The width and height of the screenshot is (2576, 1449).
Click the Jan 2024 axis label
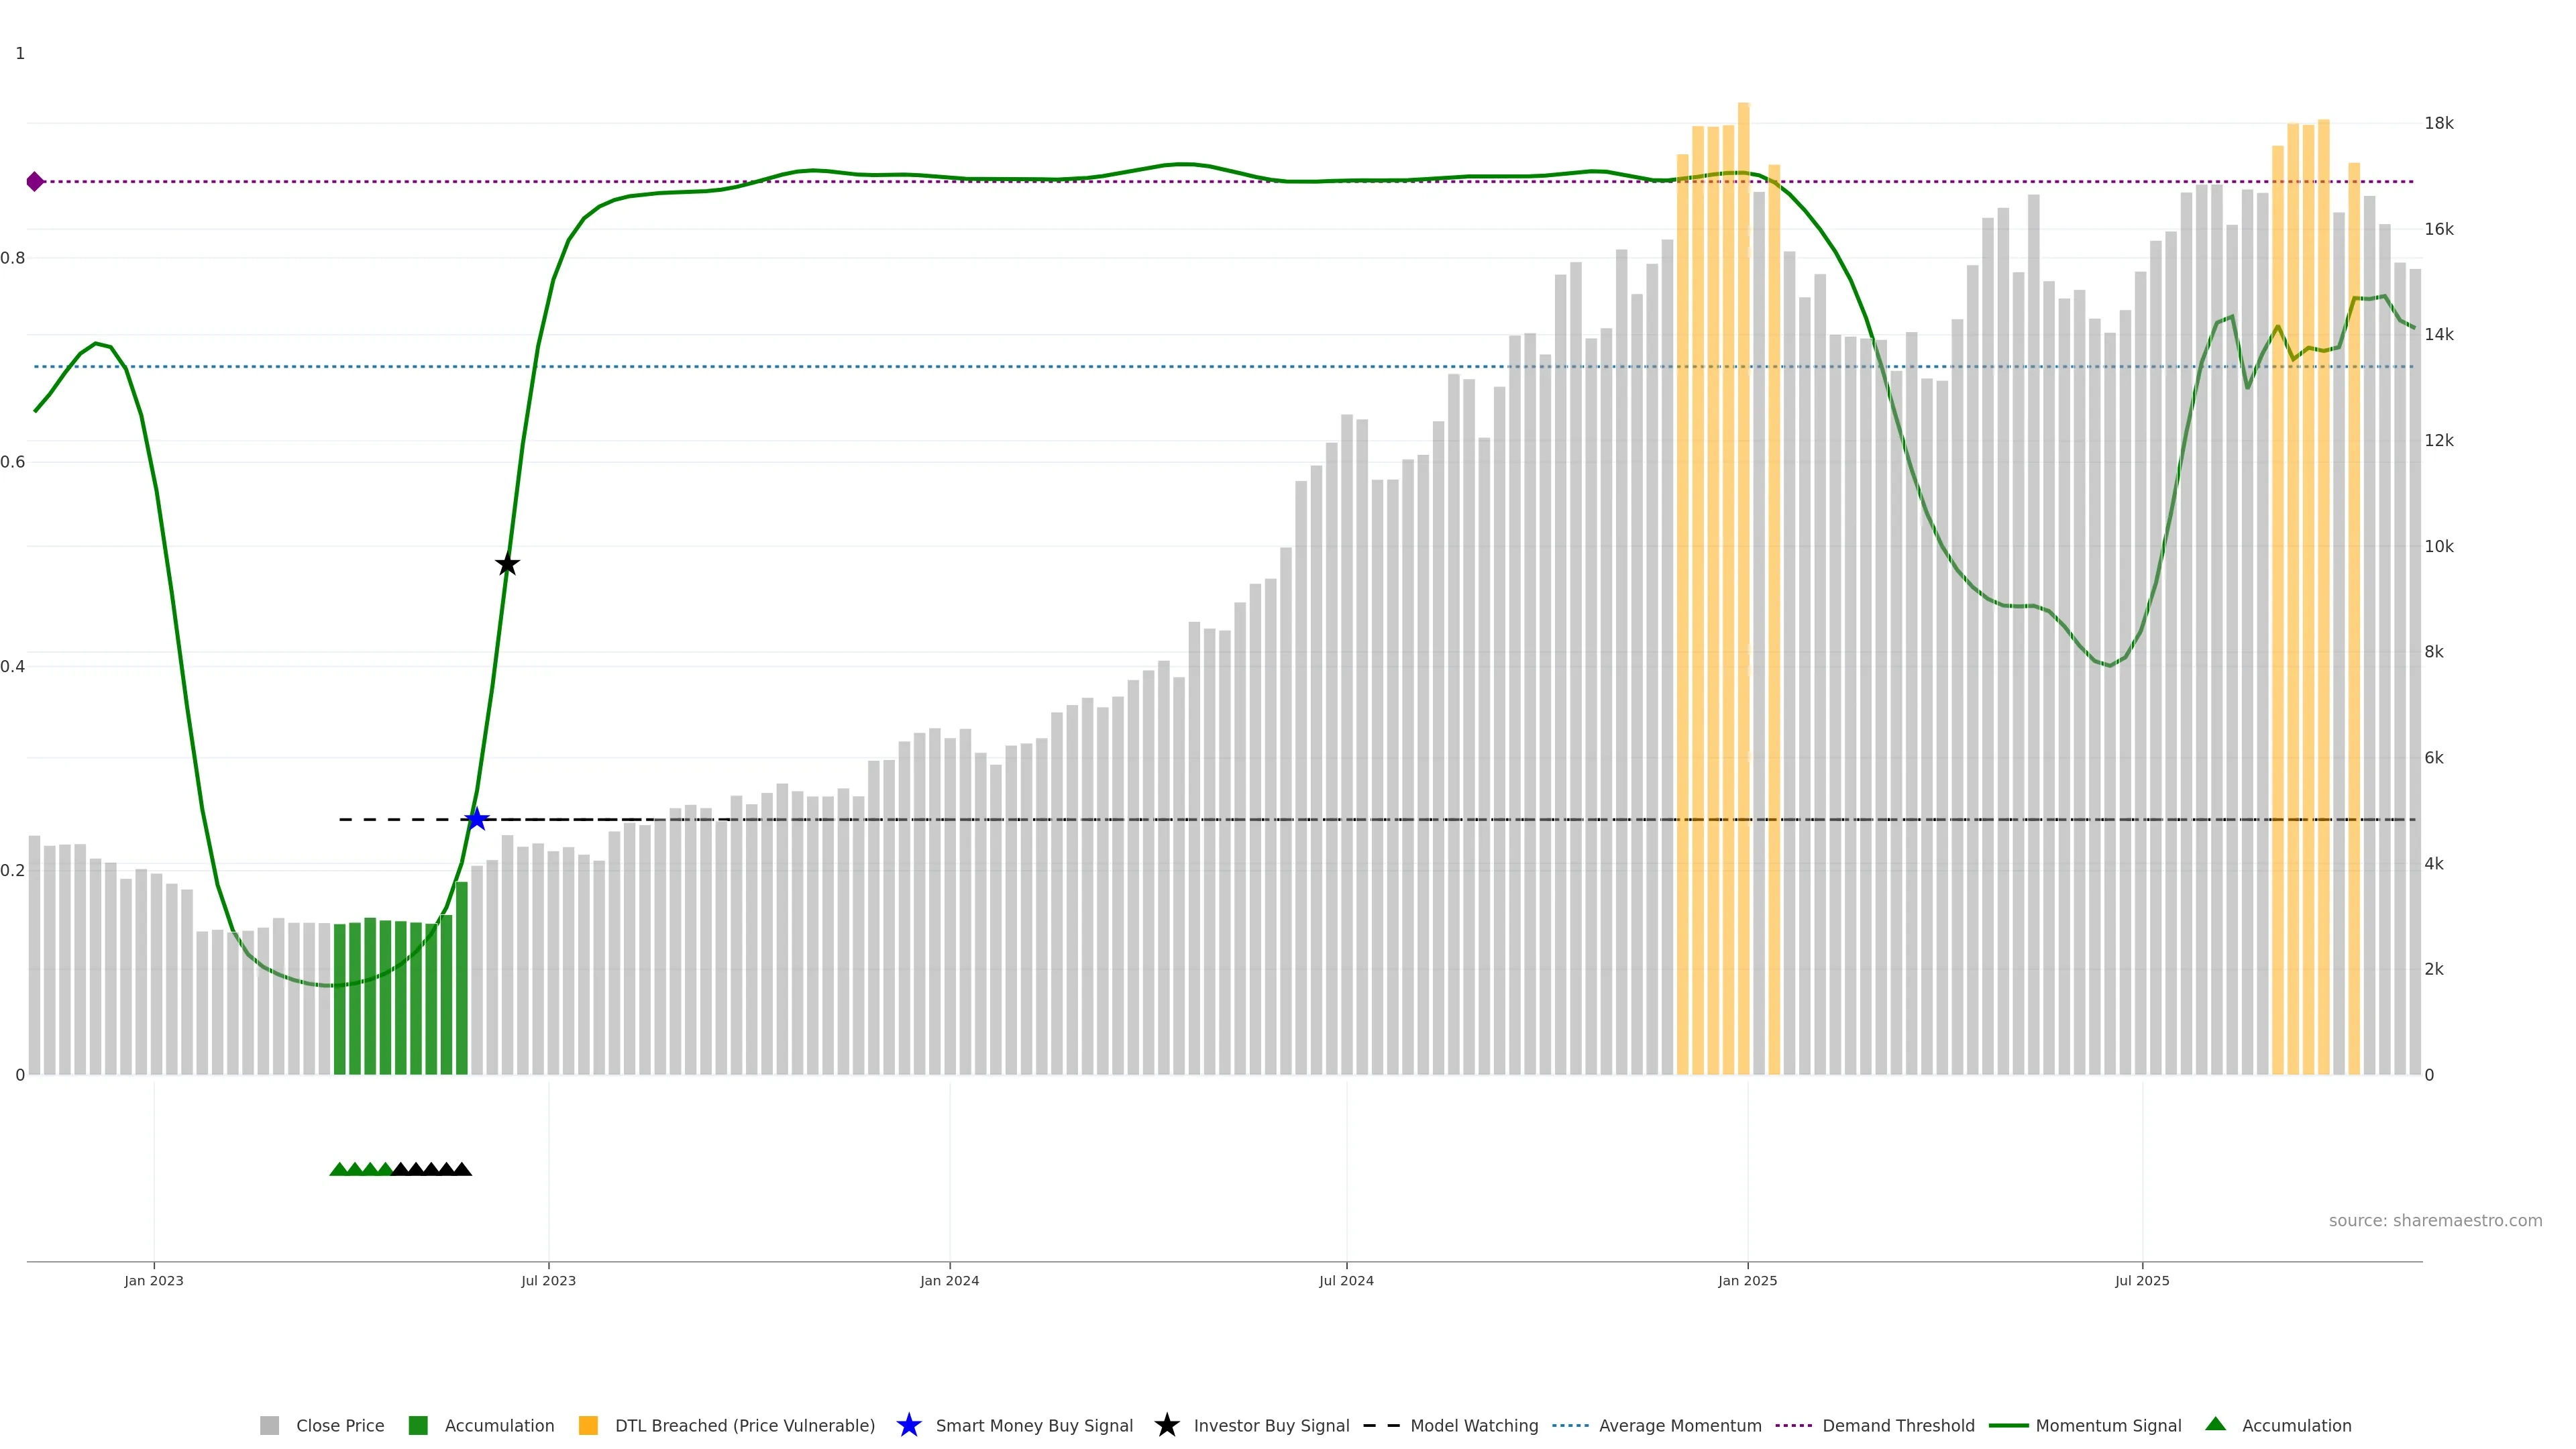pos(949,1280)
